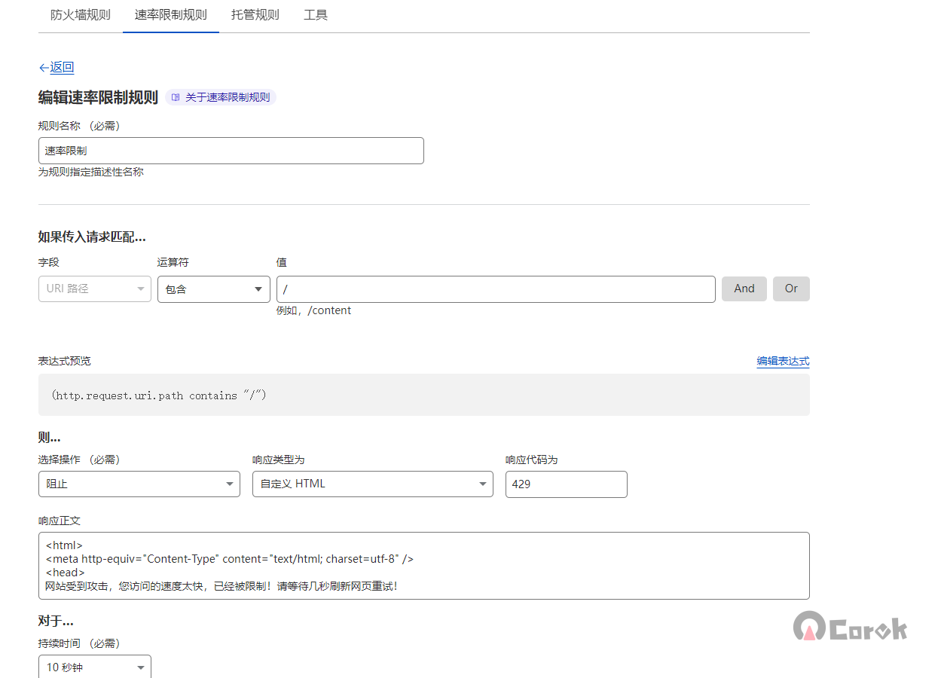Expand the 持续时间 dropdown showing 10 秒钟
The height and width of the screenshot is (678, 944).
[x=95, y=667]
